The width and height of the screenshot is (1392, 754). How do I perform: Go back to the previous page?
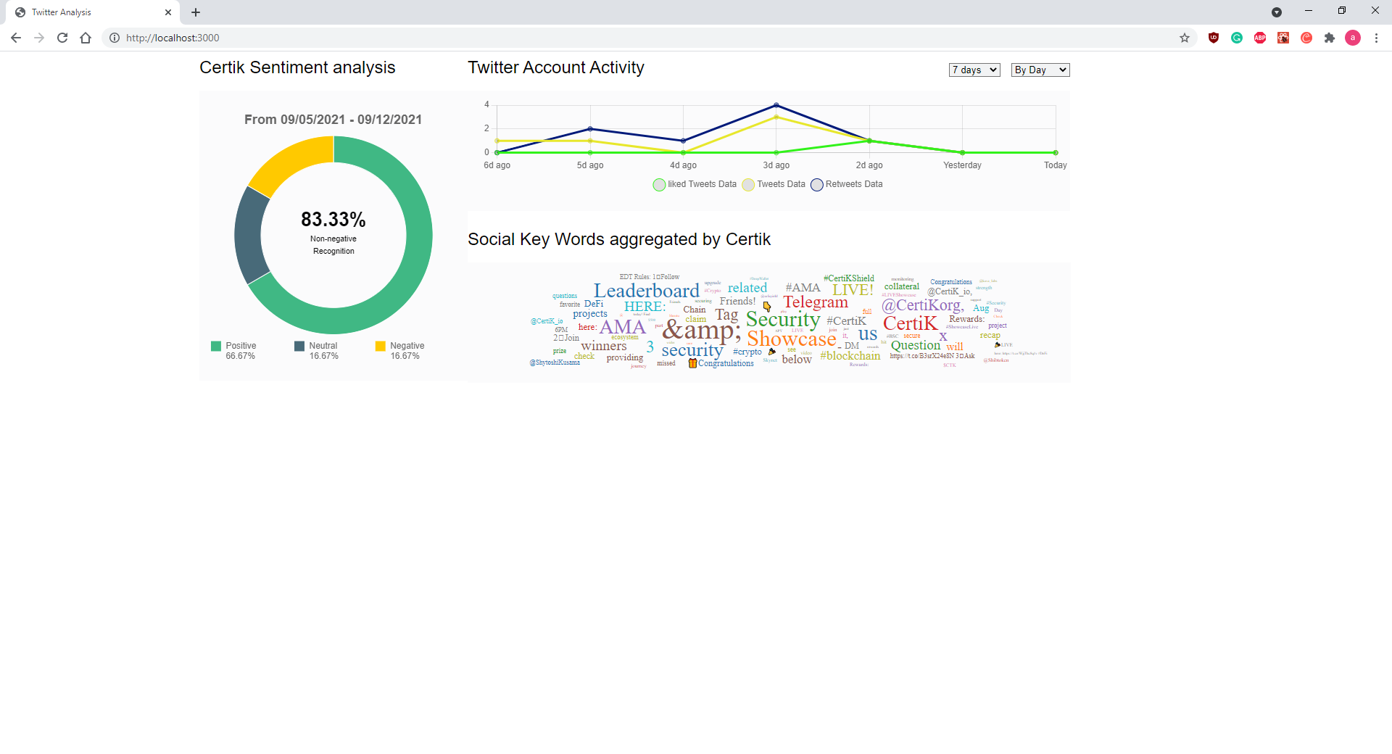(x=16, y=38)
